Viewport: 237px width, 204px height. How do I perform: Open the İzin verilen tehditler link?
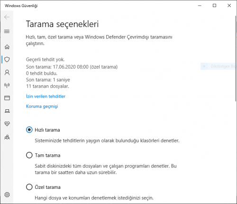(46, 96)
